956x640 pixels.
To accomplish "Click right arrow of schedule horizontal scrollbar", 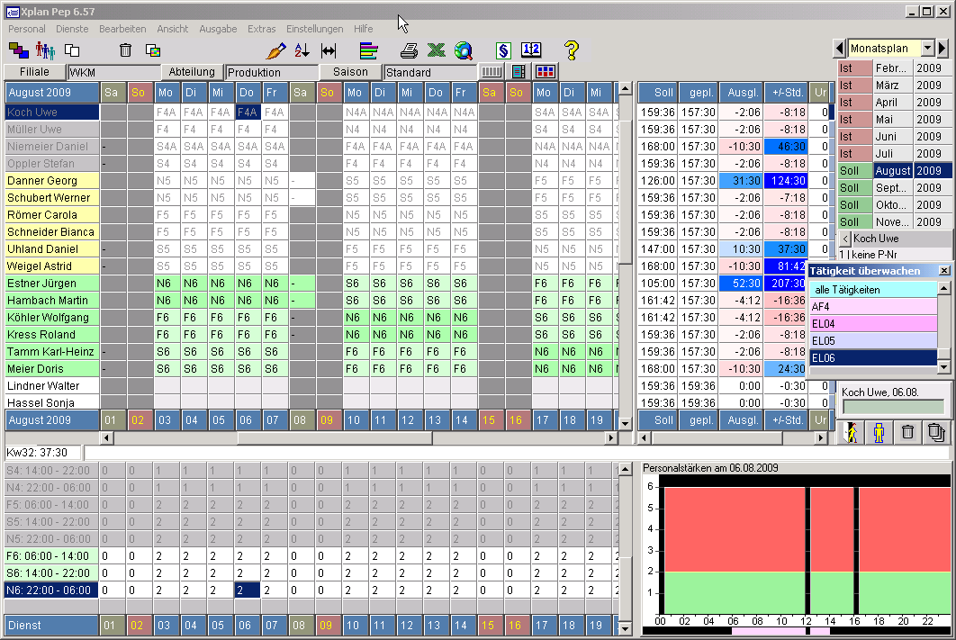I will click(x=610, y=437).
